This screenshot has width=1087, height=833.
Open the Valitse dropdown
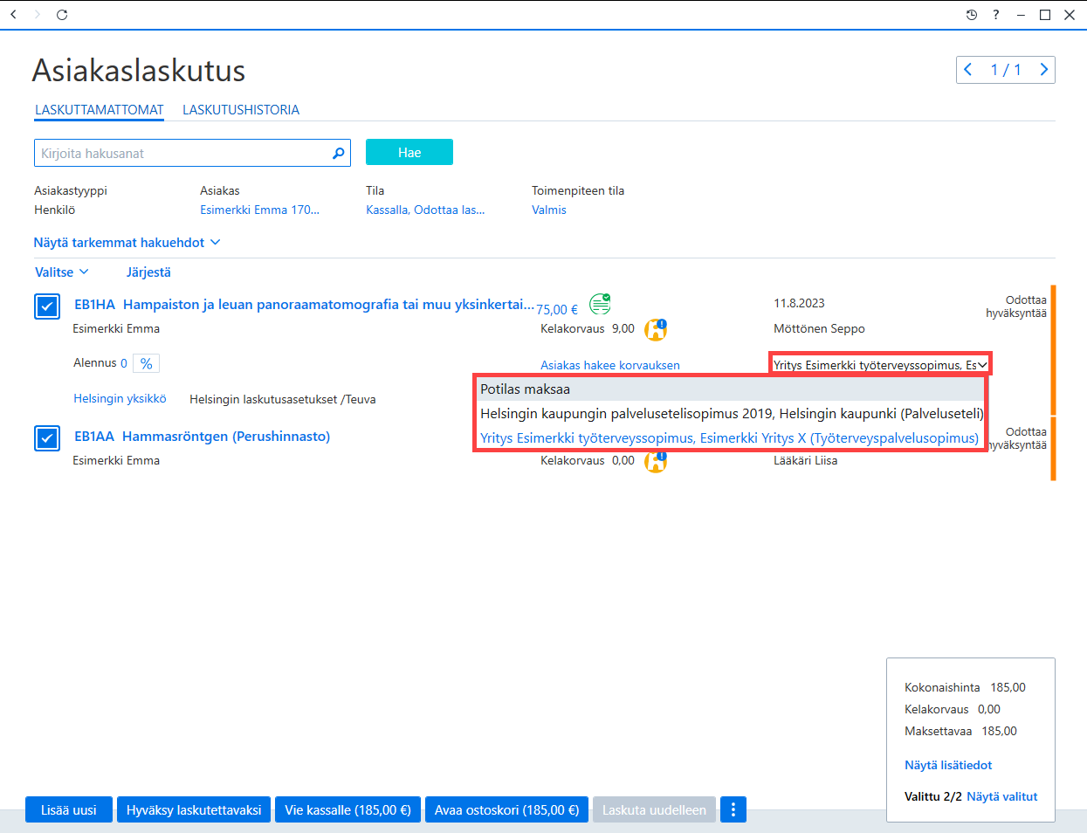pyautogui.click(x=61, y=272)
